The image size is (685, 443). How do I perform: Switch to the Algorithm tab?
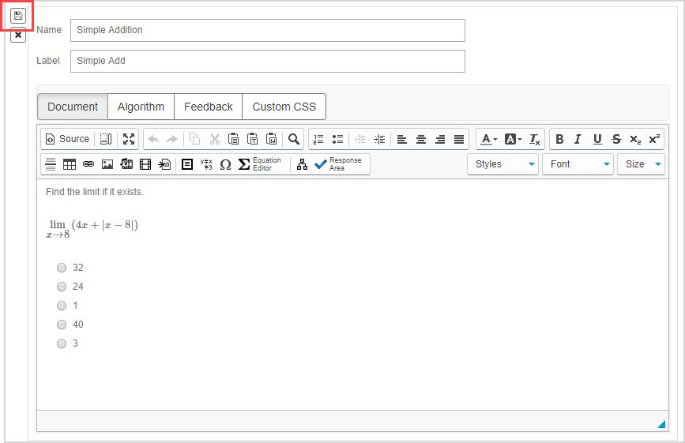(141, 107)
